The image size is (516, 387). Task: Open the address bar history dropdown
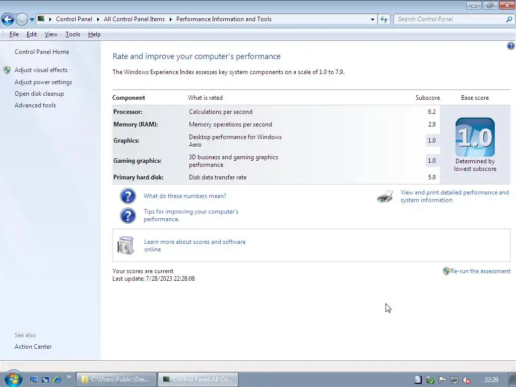372,20
